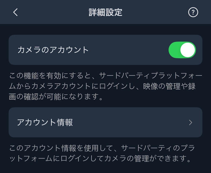Disable the カメラのアカウント switch

(x=182, y=50)
